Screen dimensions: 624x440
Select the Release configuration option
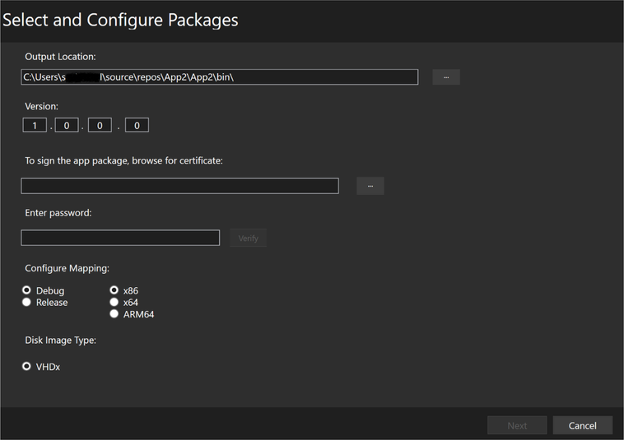click(x=27, y=303)
